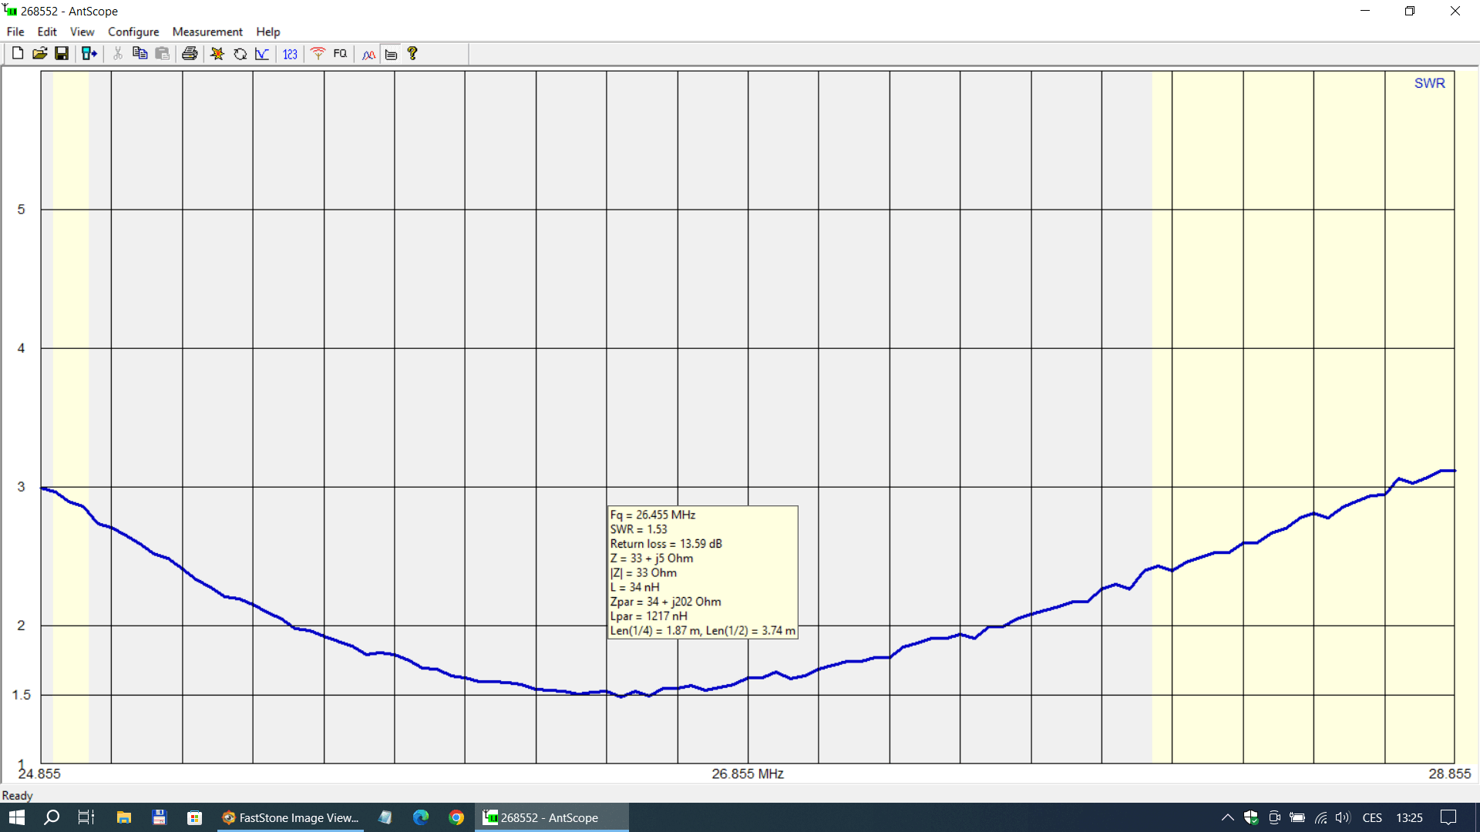Screen dimensions: 1480x832
Task: Click the New document toolbar icon
Action: [x=17, y=53]
